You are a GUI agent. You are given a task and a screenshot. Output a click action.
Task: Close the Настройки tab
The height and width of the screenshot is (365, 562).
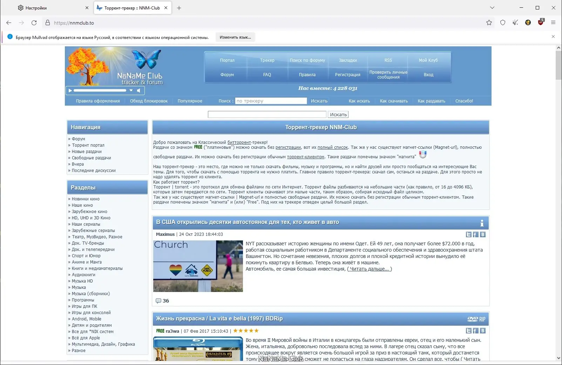tap(87, 8)
